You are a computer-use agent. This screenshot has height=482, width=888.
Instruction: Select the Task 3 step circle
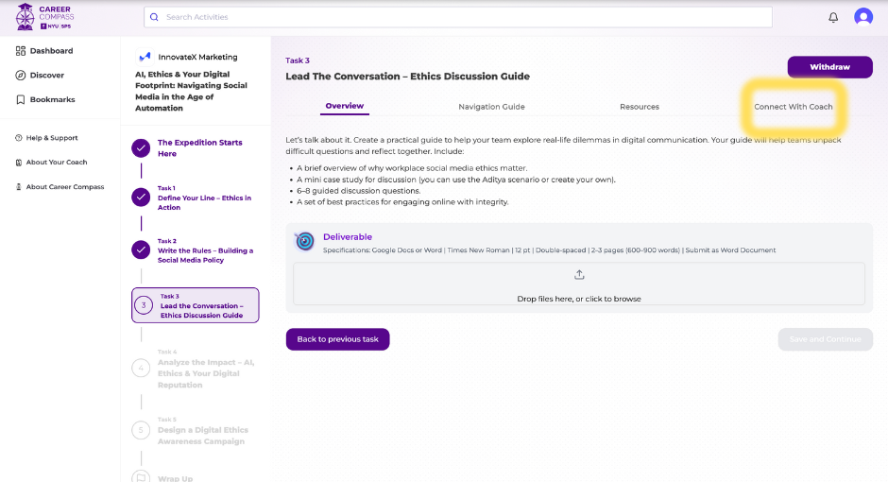point(143,305)
